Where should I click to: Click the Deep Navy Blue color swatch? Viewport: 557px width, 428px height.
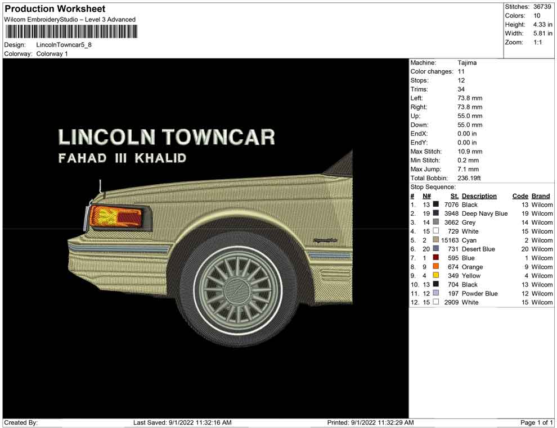coord(436,213)
